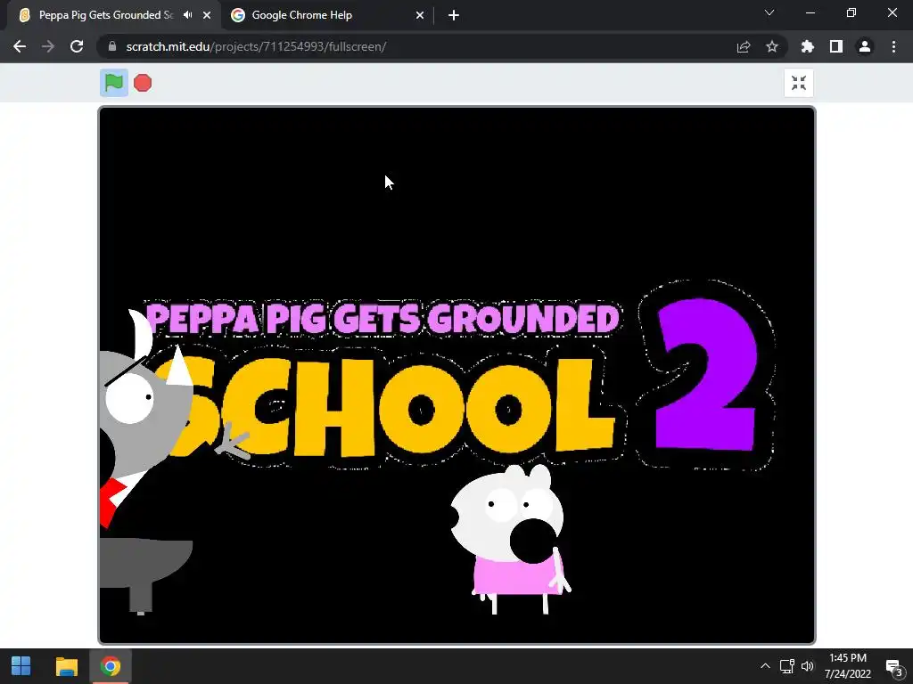Open network settings in system tray
This screenshot has height=684, width=913.
tap(787, 666)
